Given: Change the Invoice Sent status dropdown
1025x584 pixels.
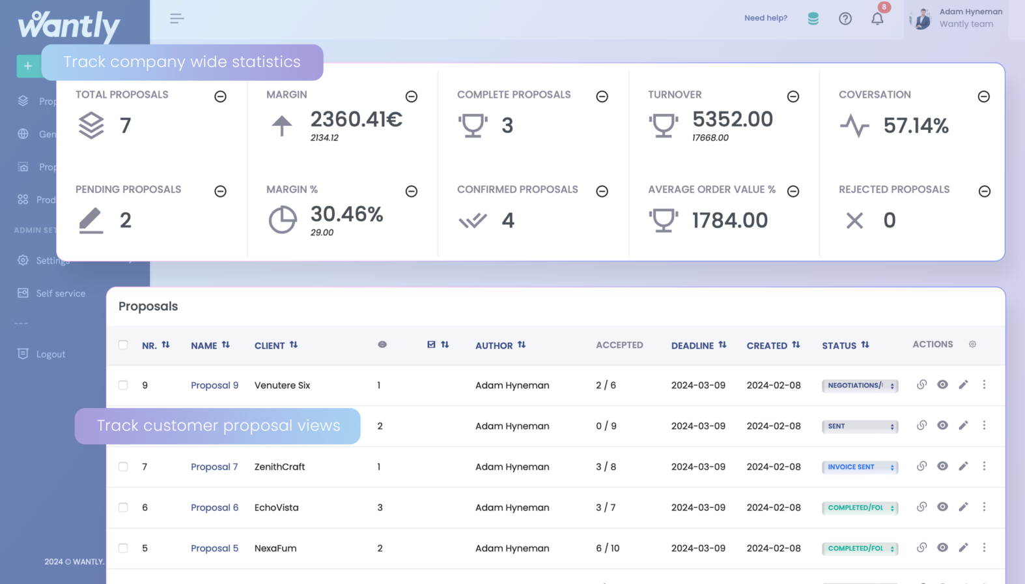Looking at the screenshot, I should (x=860, y=467).
